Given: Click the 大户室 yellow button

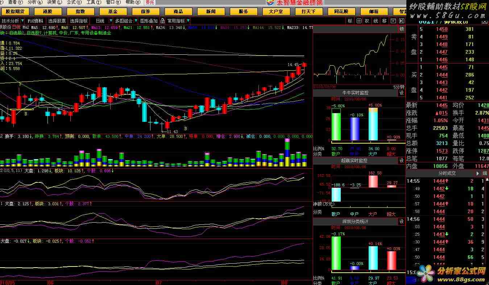Looking at the screenshot, I should [276, 12].
